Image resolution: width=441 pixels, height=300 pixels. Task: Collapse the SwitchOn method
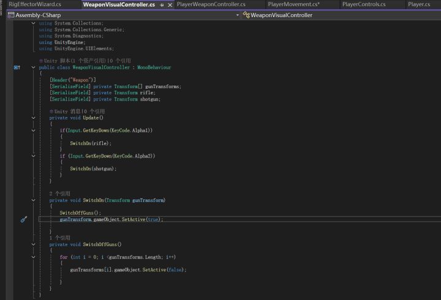coord(33,200)
